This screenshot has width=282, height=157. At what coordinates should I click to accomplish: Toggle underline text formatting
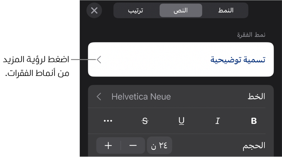click(x=181, y=121)
